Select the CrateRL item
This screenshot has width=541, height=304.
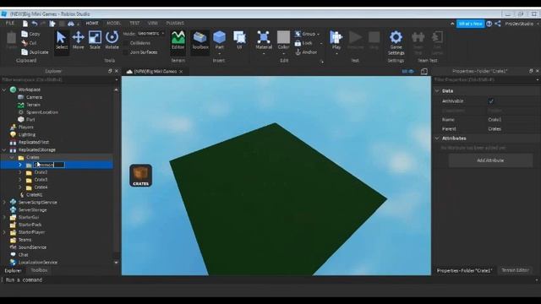click(x=34, y=195)
